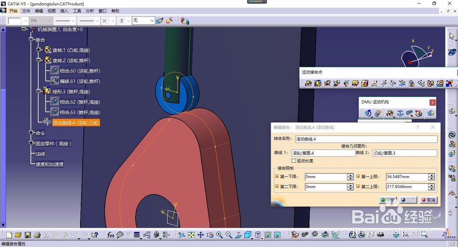Click the tree panel scroll down arrow
This screenshot has width=458, height=247.
pos(3,225)
